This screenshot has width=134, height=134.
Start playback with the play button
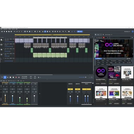[11, 77]
